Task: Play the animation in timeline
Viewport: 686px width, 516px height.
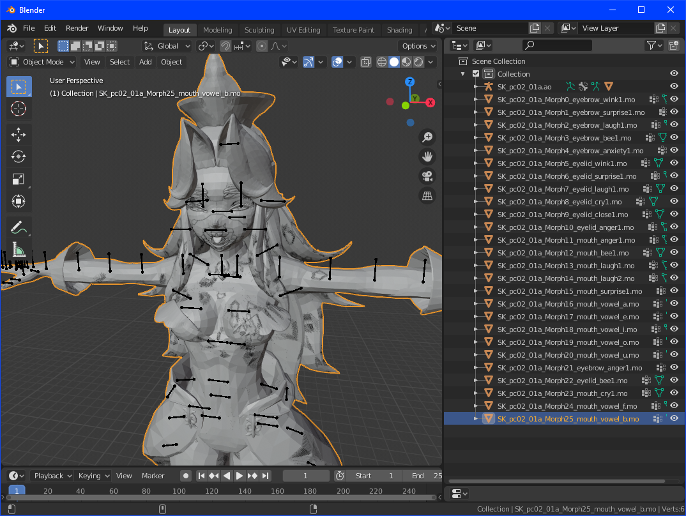Action: coord(239,476)
